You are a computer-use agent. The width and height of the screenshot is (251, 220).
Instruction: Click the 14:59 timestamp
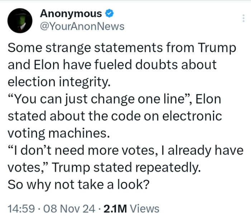(x=21, y=208)
